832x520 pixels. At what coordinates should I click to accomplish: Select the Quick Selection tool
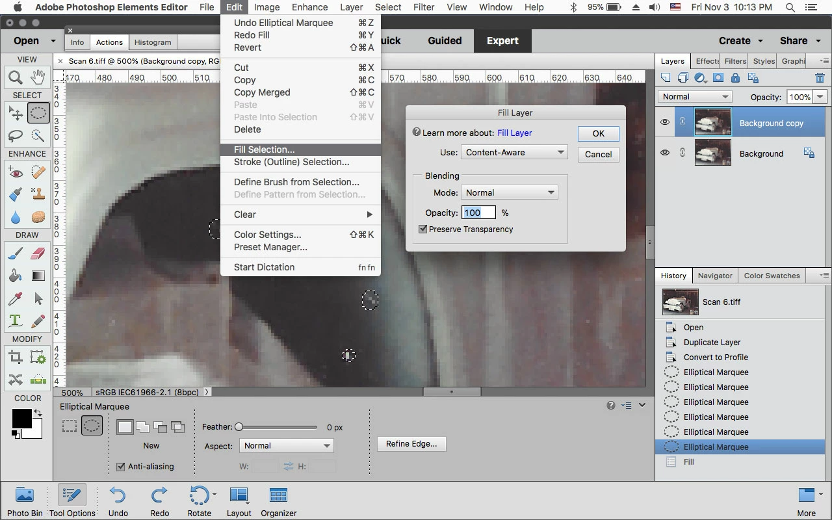click(38, 136)
